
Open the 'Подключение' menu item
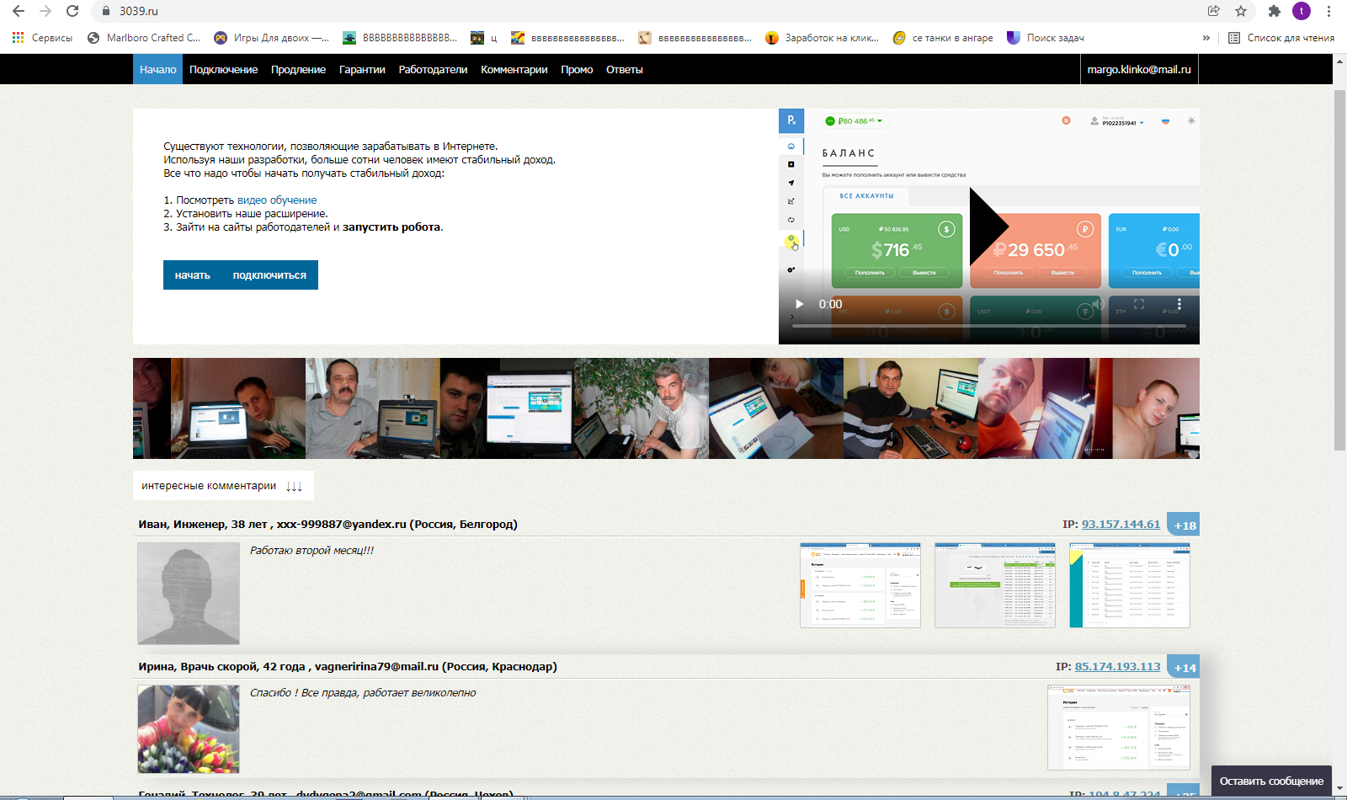(223, 70)
